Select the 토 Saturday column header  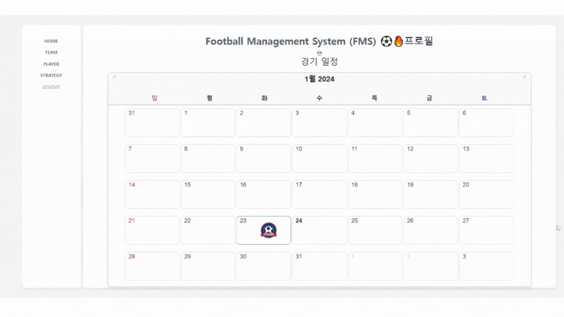pyautogui.click(x=484, y=97)
